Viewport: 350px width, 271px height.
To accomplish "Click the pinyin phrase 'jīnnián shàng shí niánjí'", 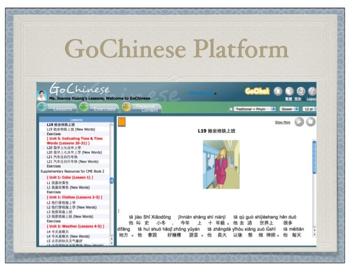I will coord(202,217).
